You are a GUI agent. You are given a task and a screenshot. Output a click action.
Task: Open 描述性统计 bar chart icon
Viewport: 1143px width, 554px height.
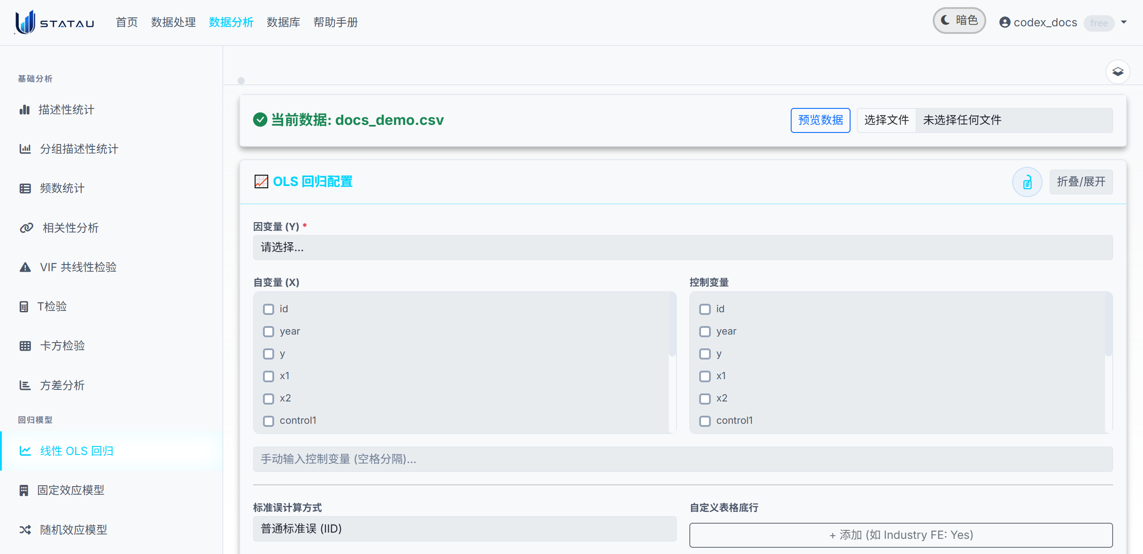(25, 110)
